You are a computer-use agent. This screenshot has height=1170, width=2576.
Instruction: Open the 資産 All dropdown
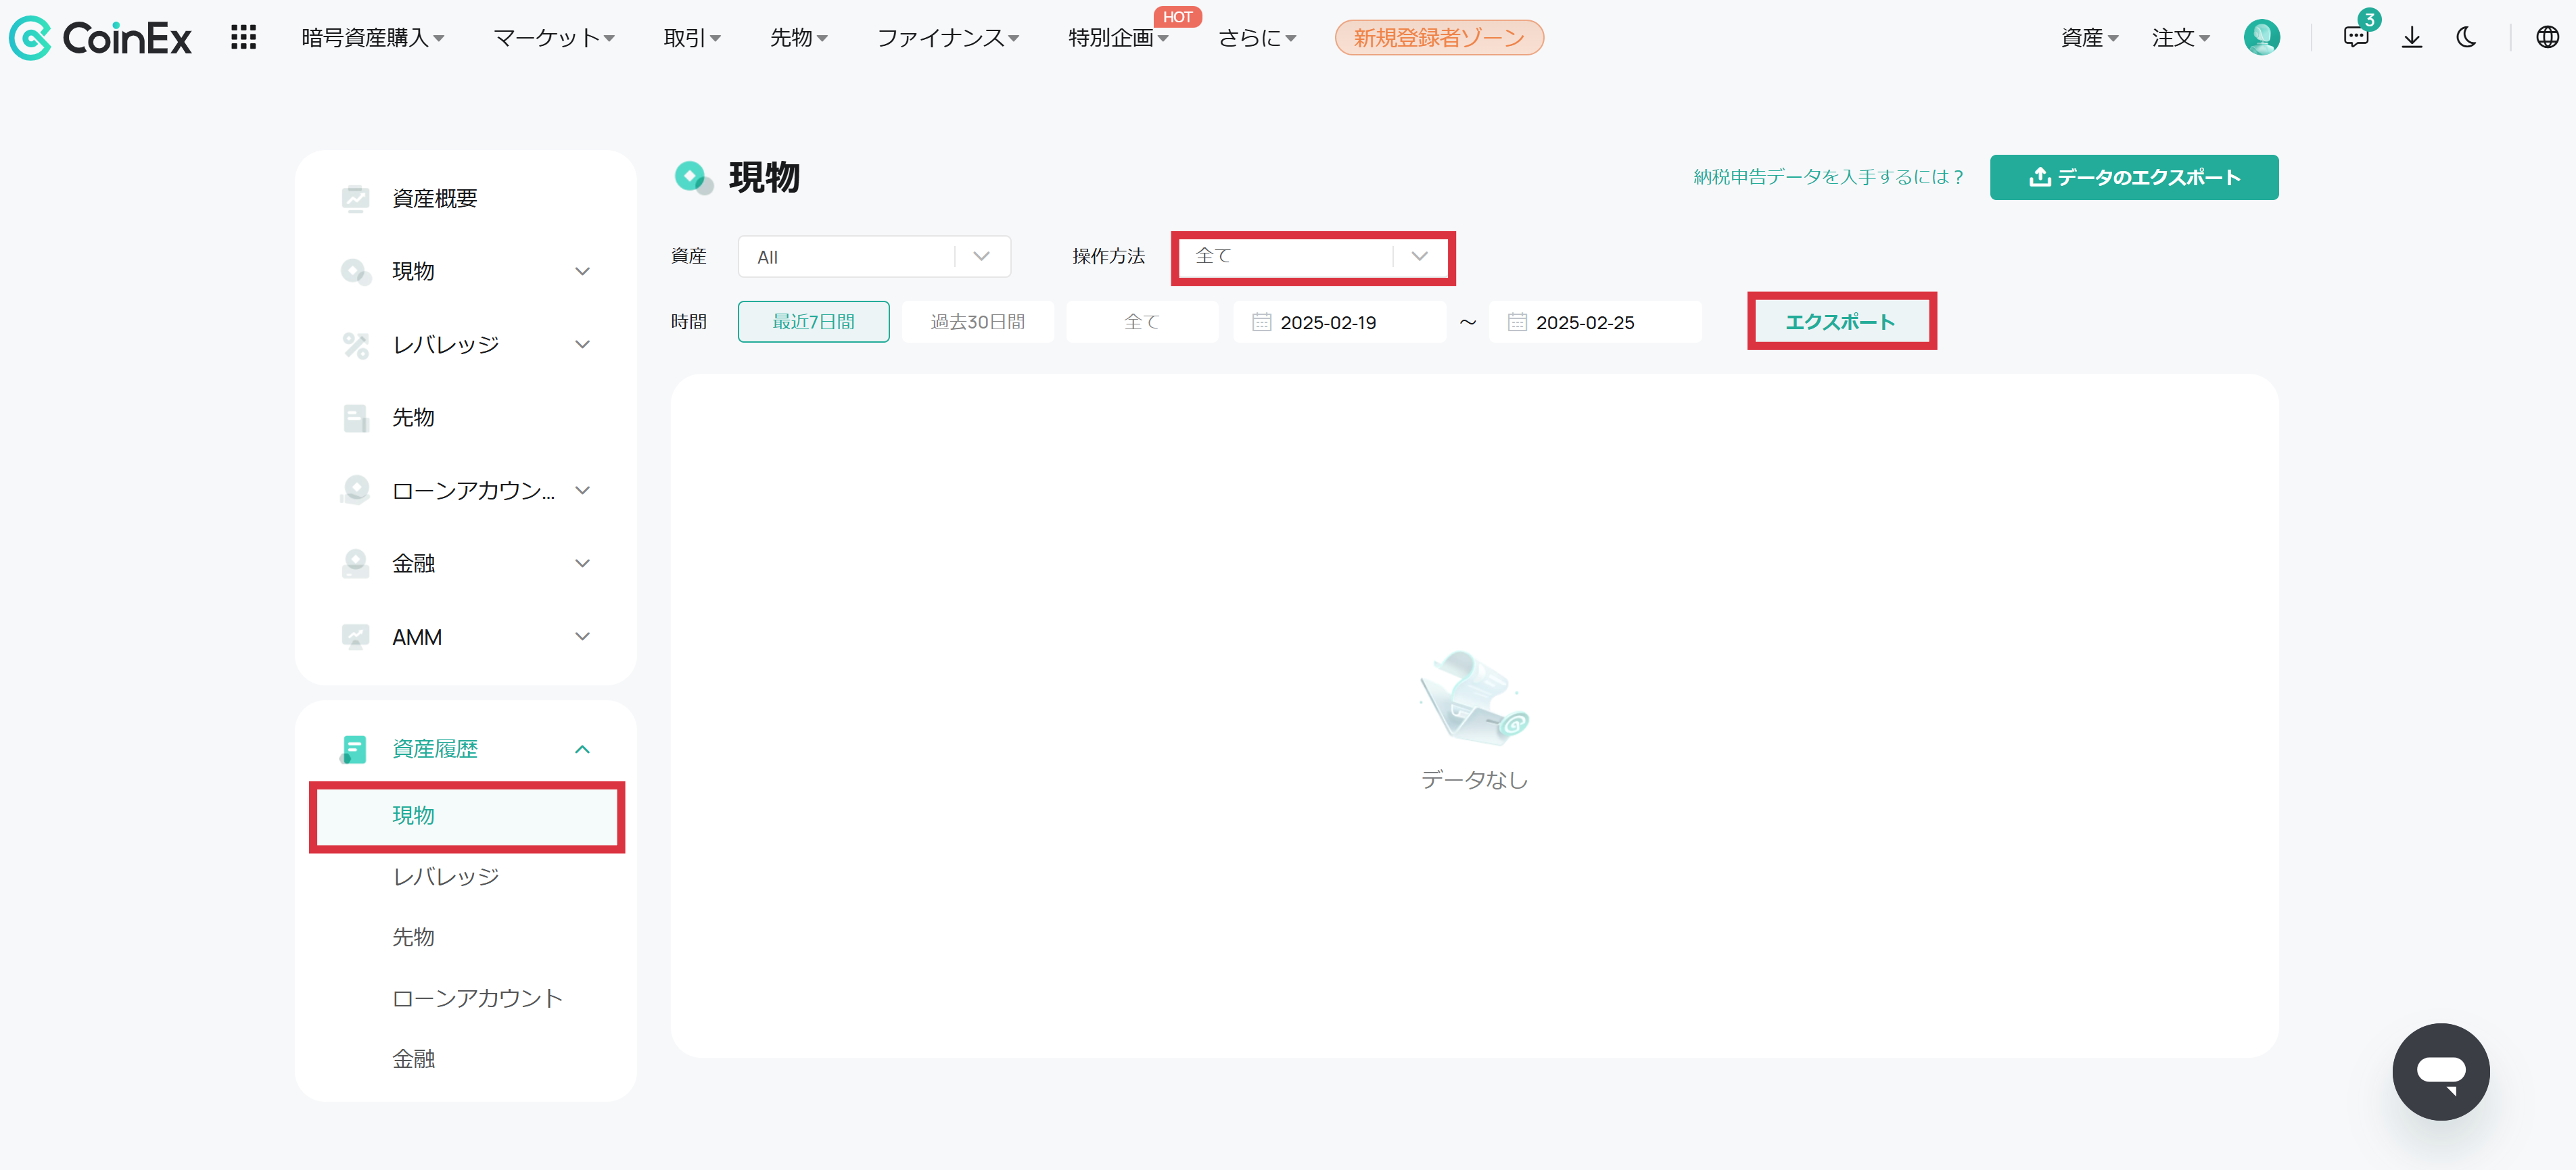[874, 257]
